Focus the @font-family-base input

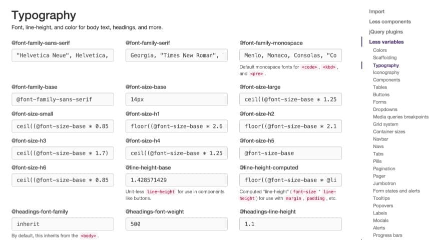point(63,99)
